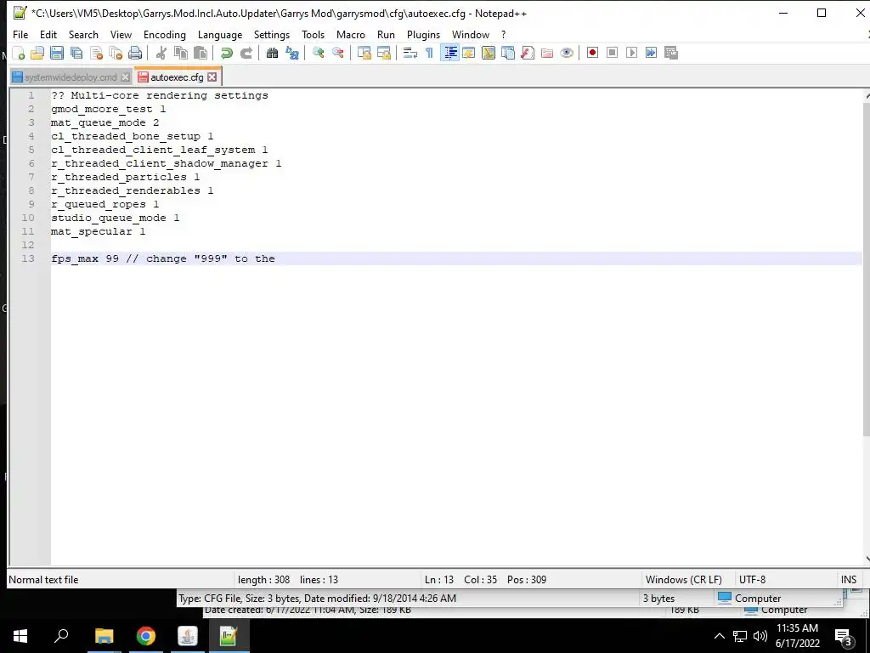The image size is (870, 653).
Task: Click the Stop Recording macro button
Action: point(612,53)
